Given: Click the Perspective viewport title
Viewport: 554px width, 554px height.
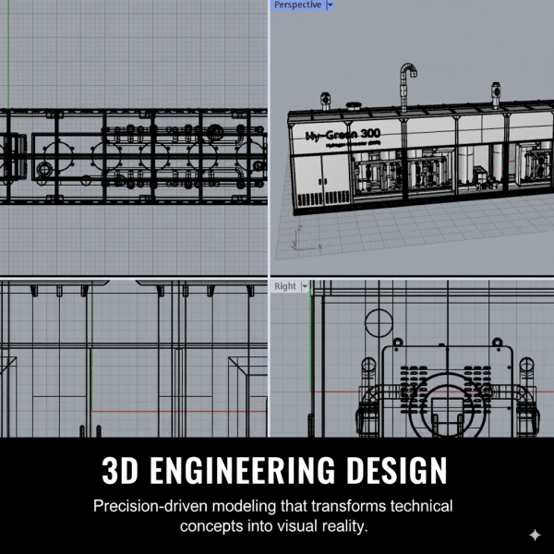Looking at the screenshot, I should point(297,6).
